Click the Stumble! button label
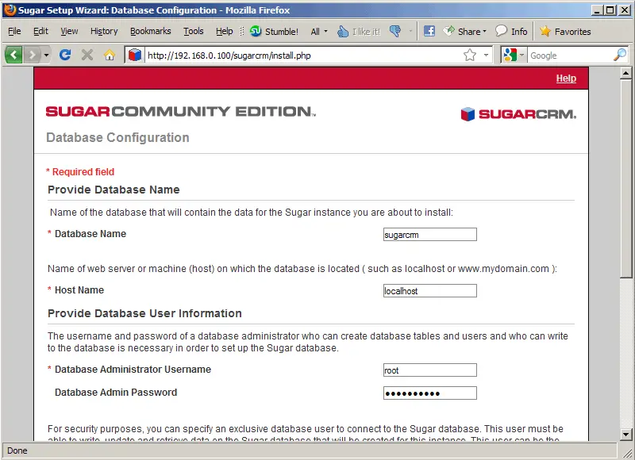635x460 pixels. coord(282,32)
